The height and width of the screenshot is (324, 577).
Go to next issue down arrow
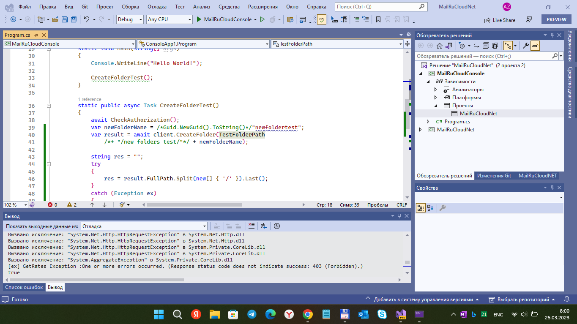point(104,204)
